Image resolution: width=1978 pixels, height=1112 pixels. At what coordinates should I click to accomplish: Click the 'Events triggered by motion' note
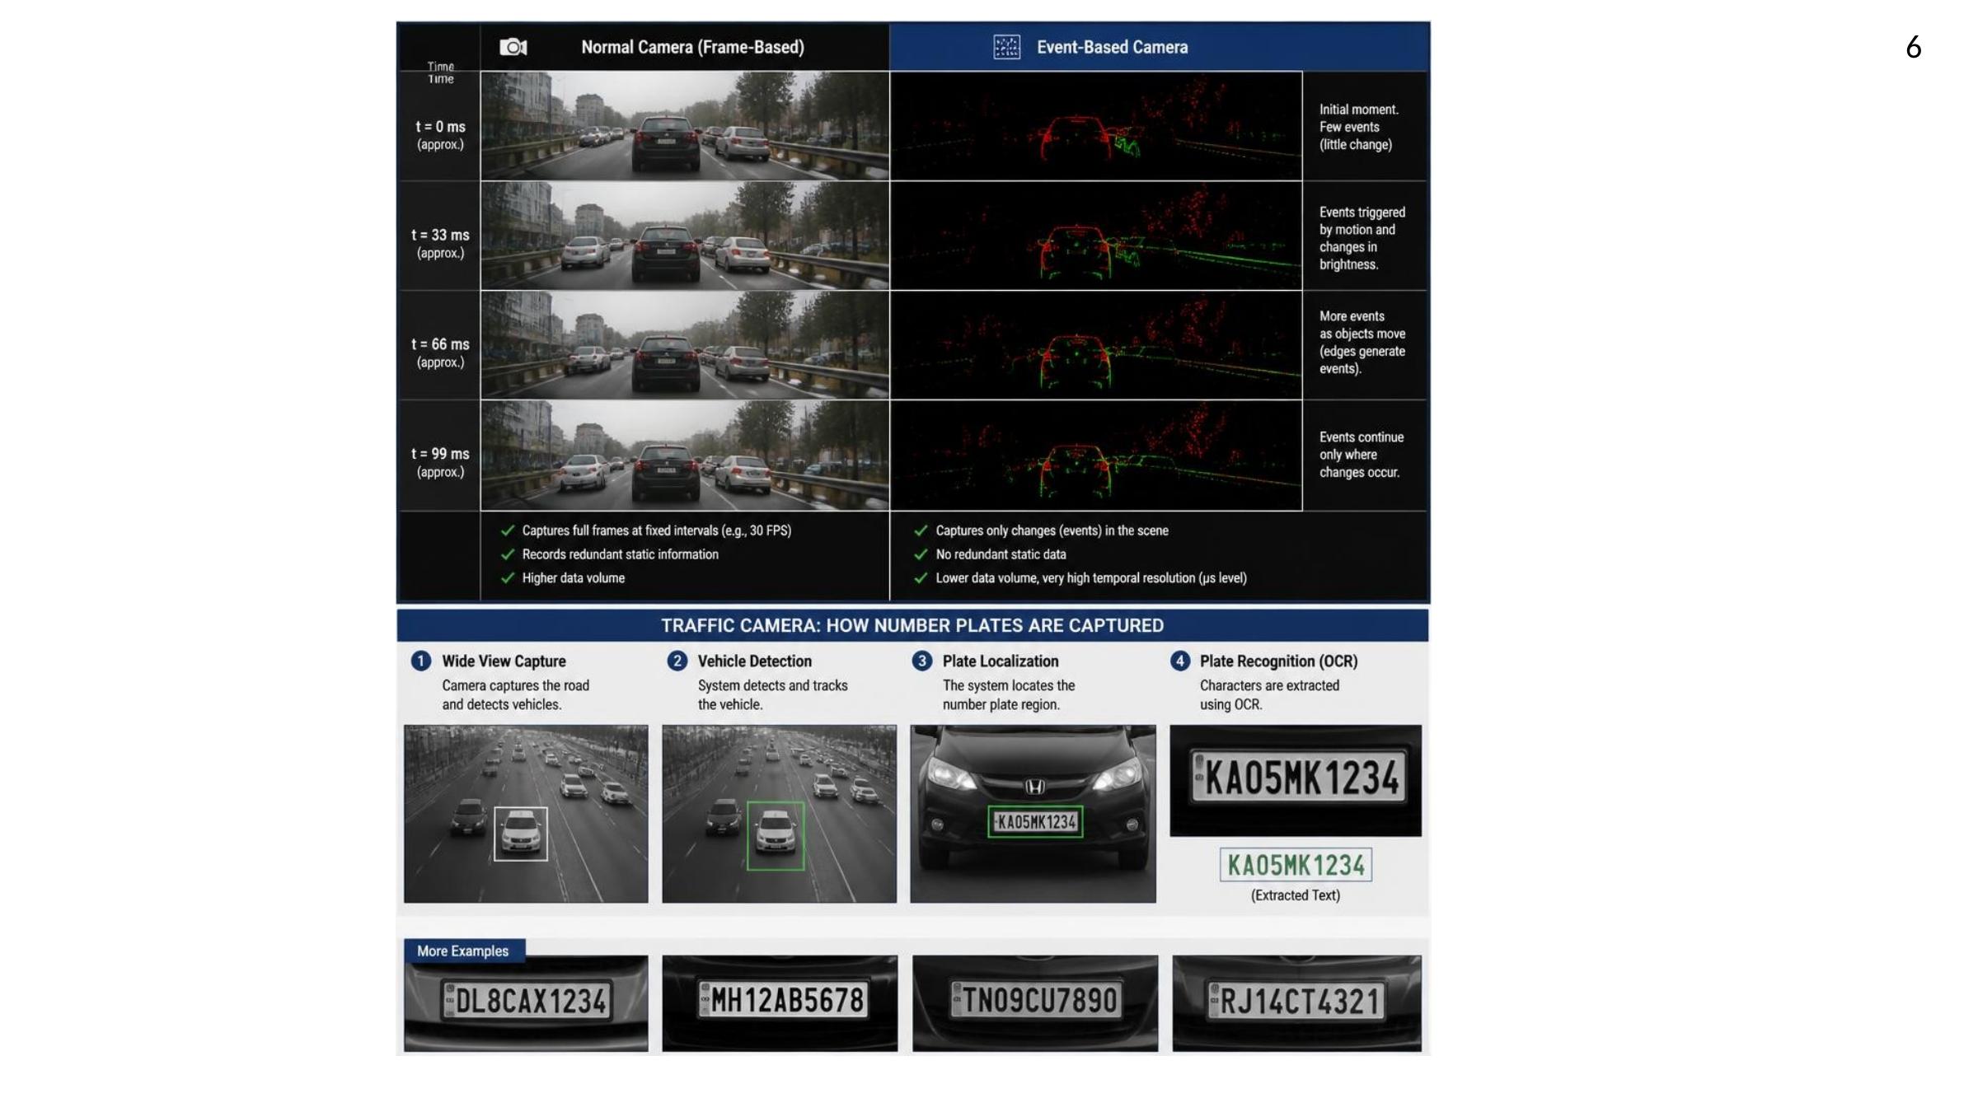[x=1362, y=238]
